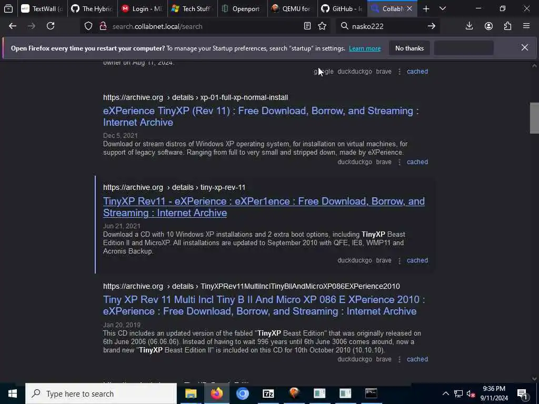Open Chromium browser from taskbar
This screenshot has width=539, height=404.
(x=242, y=393)
